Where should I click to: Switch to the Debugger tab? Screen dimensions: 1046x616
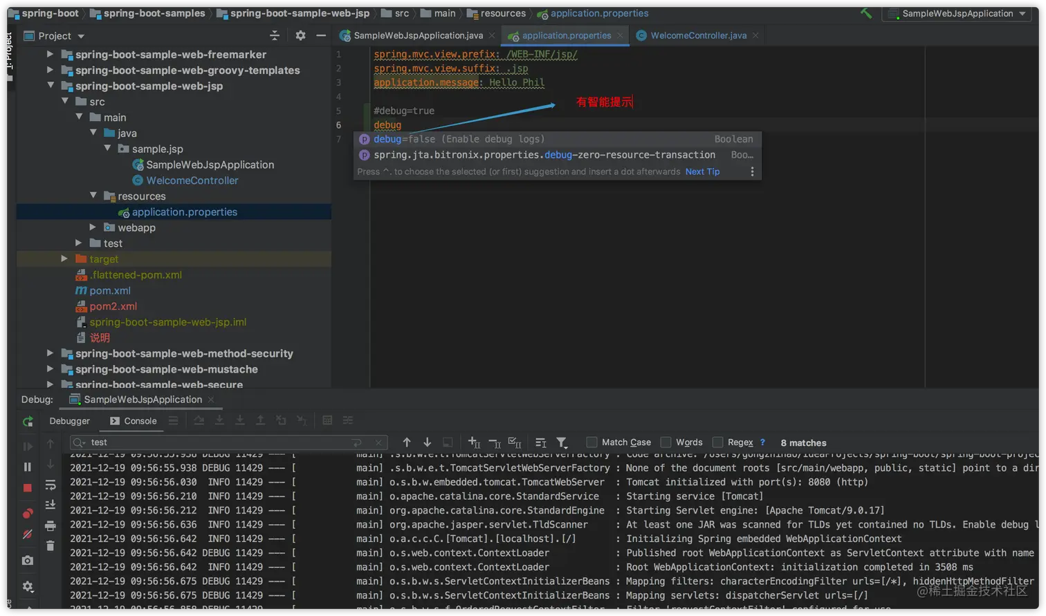coord(69,420)
